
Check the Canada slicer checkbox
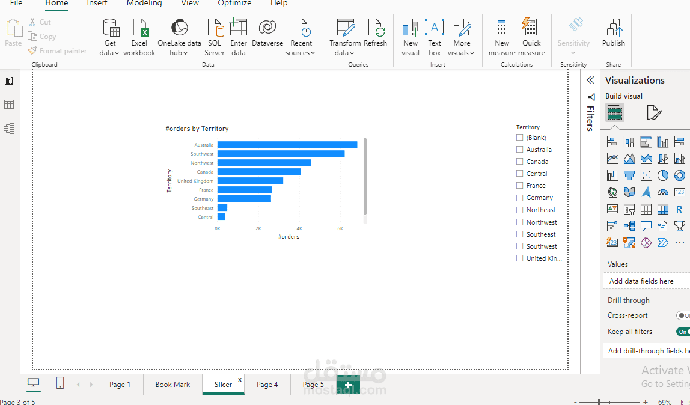point(520,162)
